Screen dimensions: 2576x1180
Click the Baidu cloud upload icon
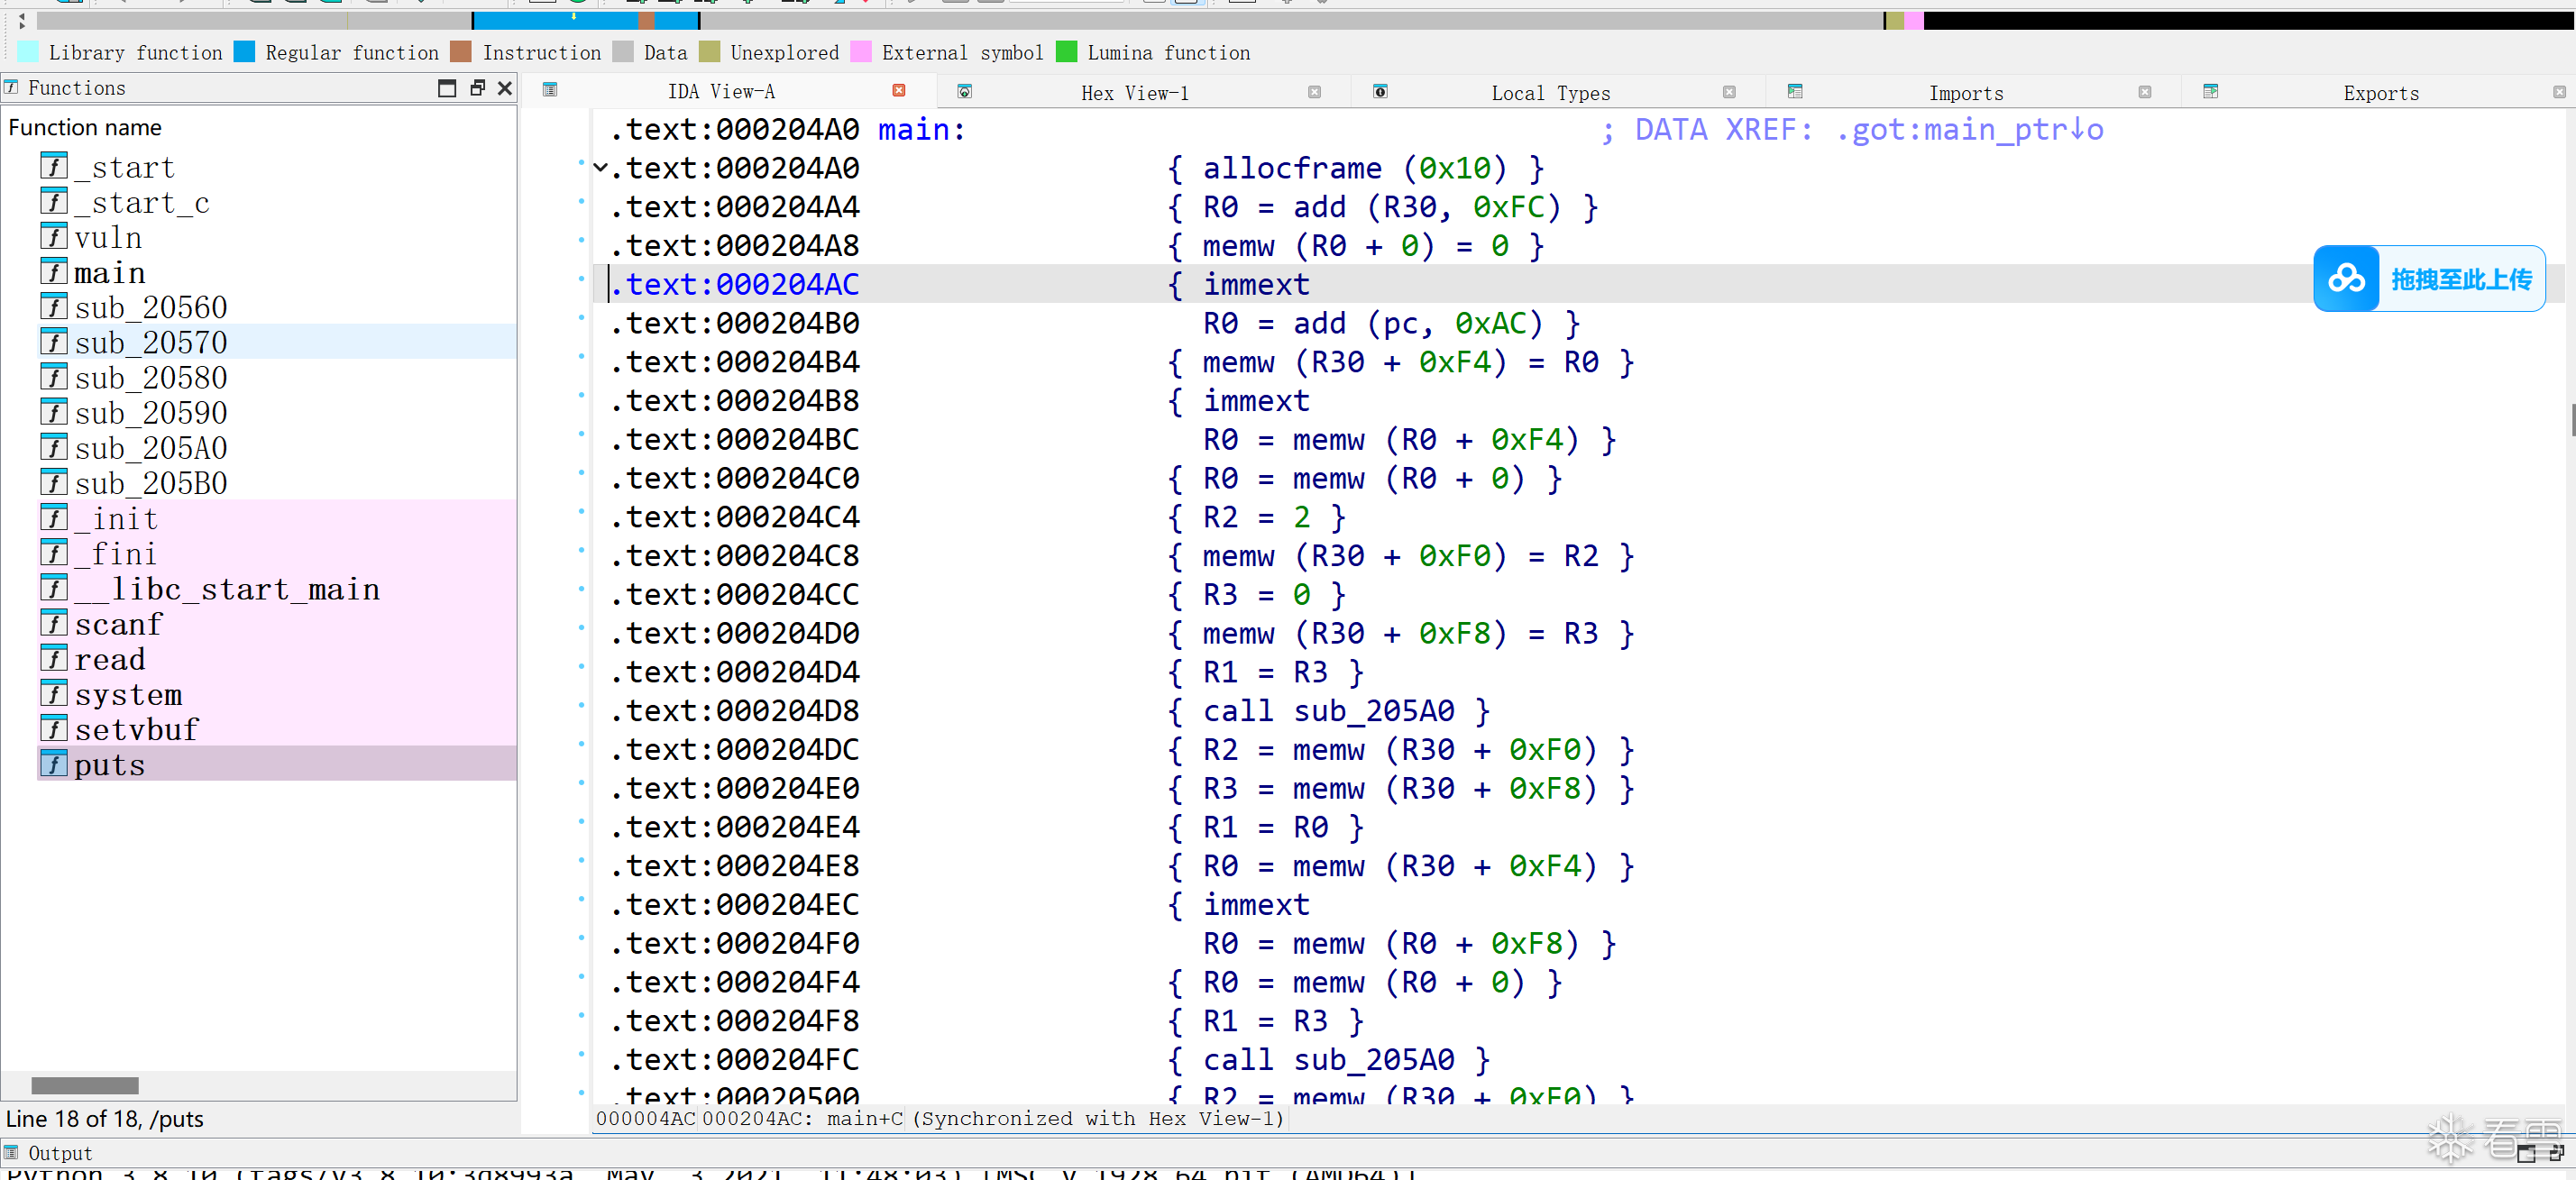coord(2346,279)
